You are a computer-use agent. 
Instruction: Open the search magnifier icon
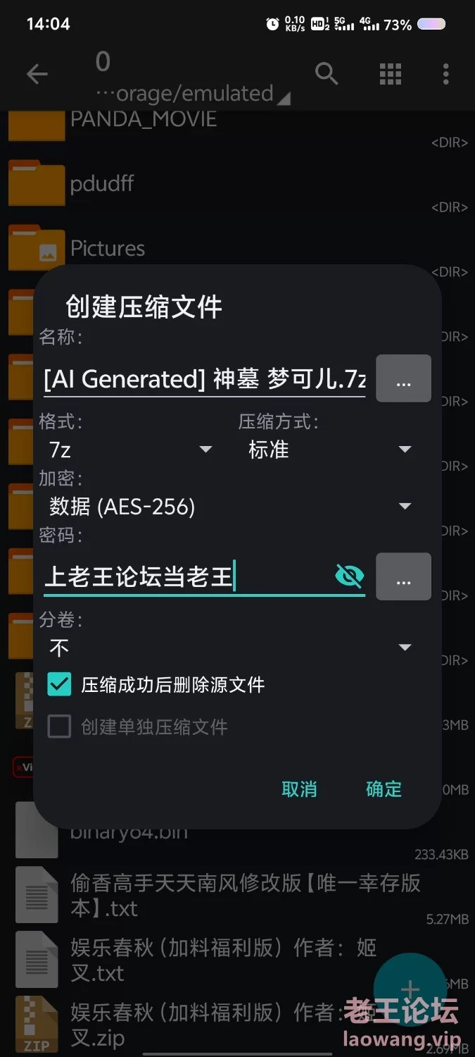pyautogui.click(x=327, y=73)
